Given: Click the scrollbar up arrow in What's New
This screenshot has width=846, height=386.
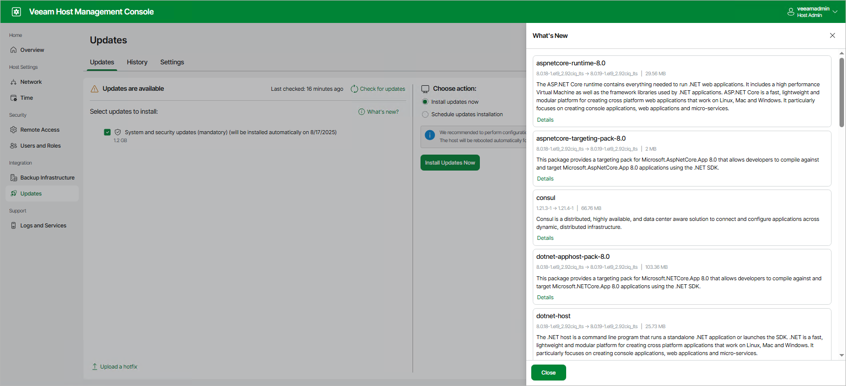Looking at the screenshot, I should (x=842, y=53).
